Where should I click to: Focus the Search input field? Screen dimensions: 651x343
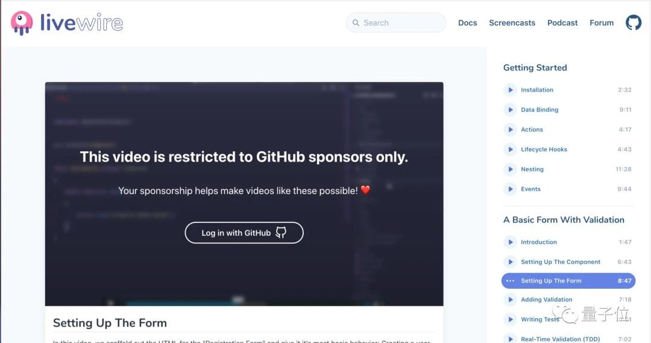point(396,23)
